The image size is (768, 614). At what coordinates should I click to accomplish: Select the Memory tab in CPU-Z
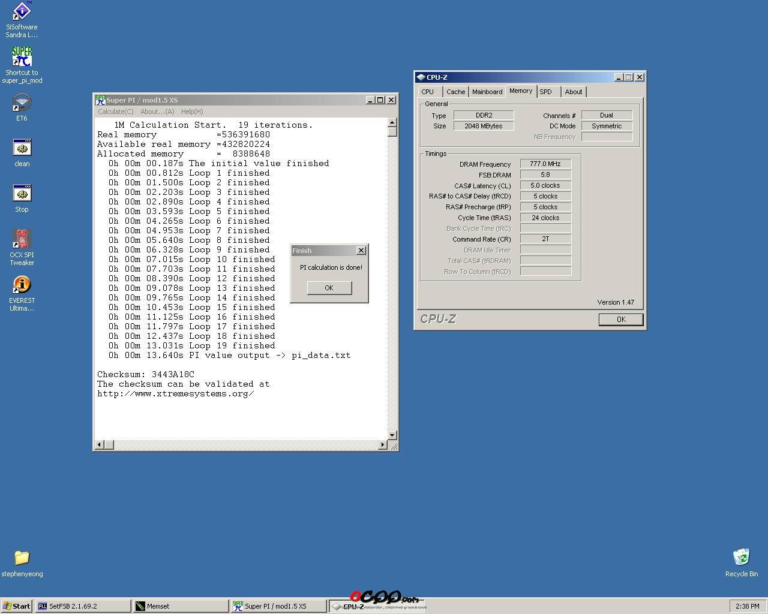click(x=521, y=91)
